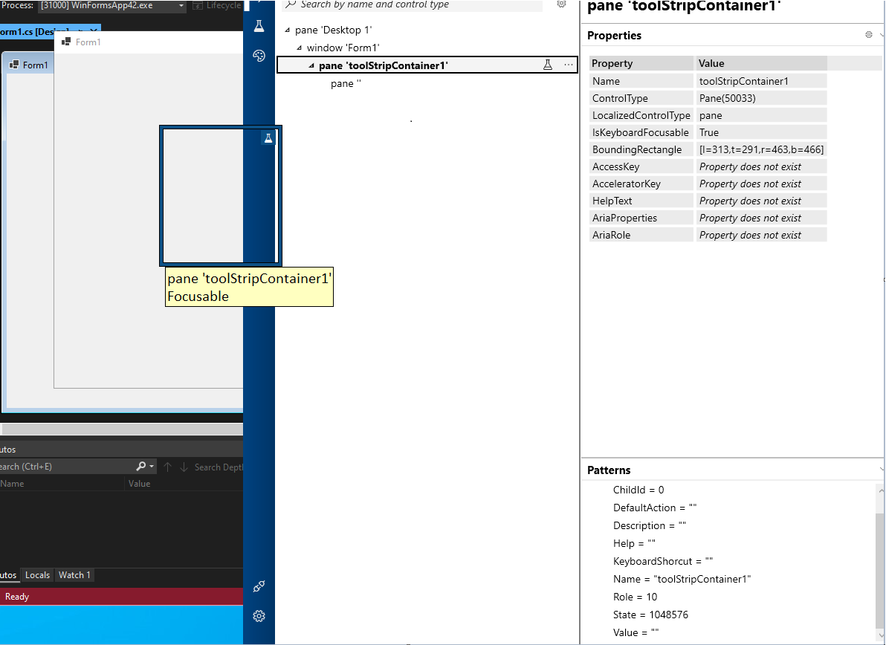Click the Patterns panel scroll-up arrow
This screenshot has height=645, width=886.
click(880, 491)
